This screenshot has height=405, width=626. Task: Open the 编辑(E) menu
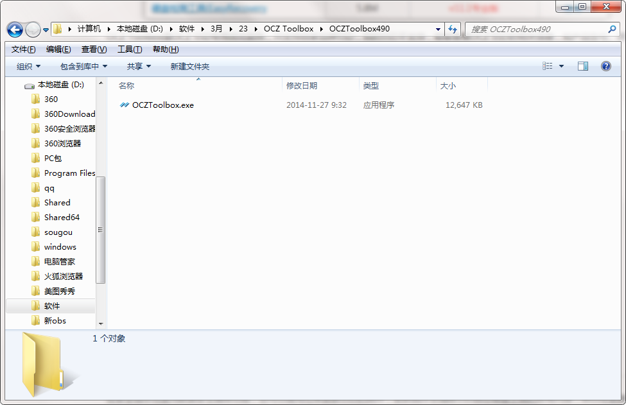58,49
